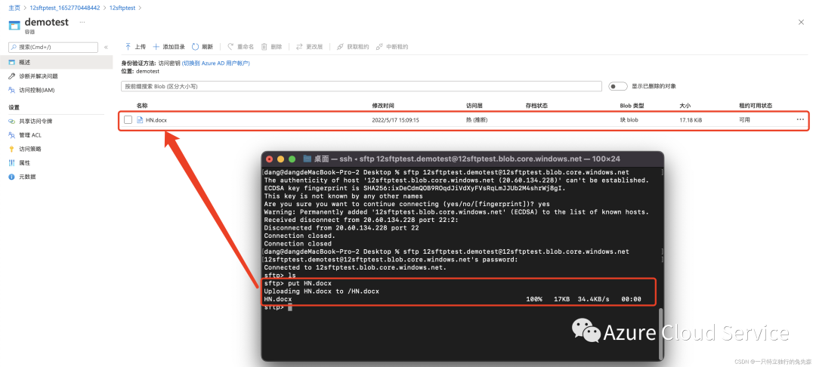Focus the 按前缀搜索 Blob field
816x367 pixels.
[361, 86]
